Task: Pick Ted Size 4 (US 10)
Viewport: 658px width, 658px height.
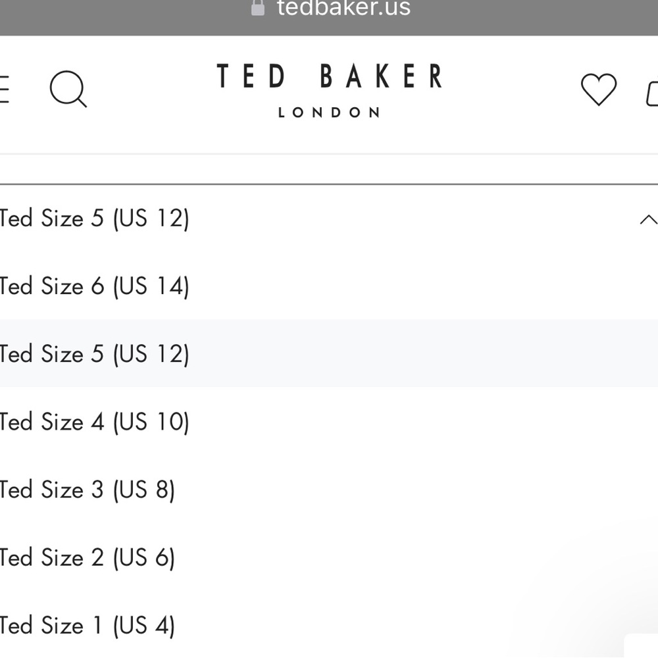Action: [95, 422]
